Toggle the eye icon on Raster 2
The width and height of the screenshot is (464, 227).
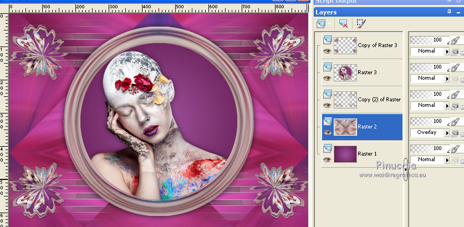click(327, 132)
